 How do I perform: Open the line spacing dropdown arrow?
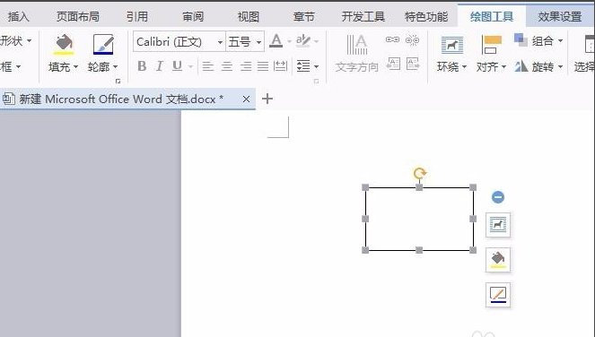pyautogui.click(x=316, y=66)
